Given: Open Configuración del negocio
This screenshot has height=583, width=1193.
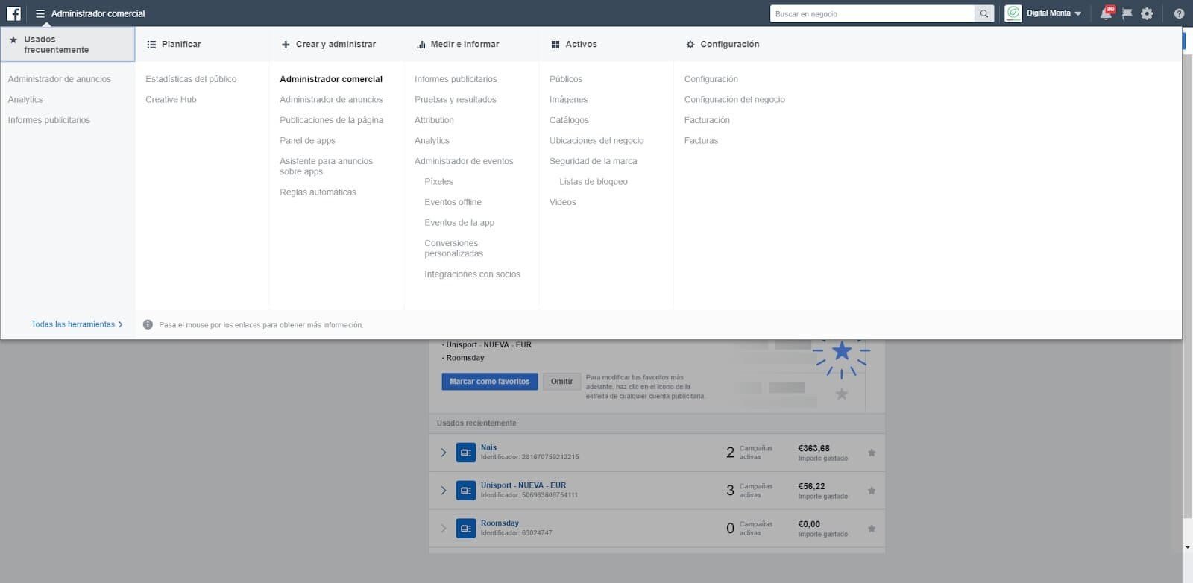Looking at the screenshot, I should 734,99.
